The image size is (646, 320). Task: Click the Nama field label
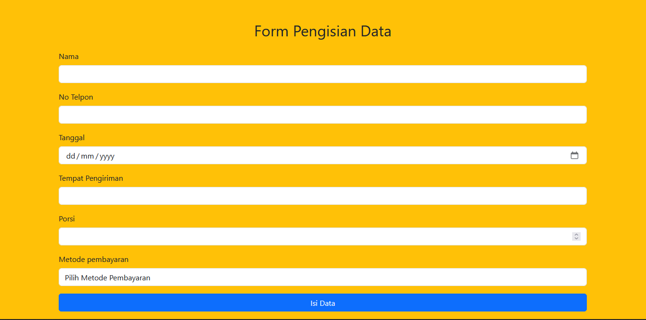click(69, 57)
